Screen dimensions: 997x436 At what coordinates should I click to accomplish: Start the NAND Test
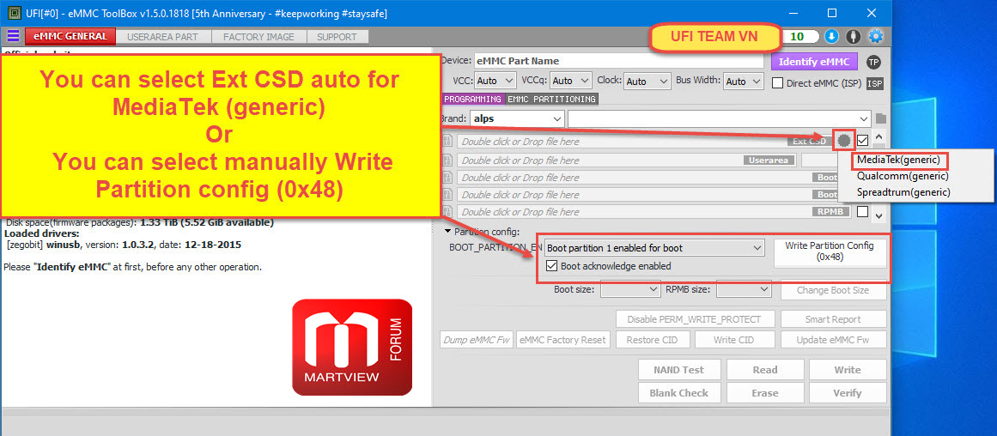[x=679, y=369]
